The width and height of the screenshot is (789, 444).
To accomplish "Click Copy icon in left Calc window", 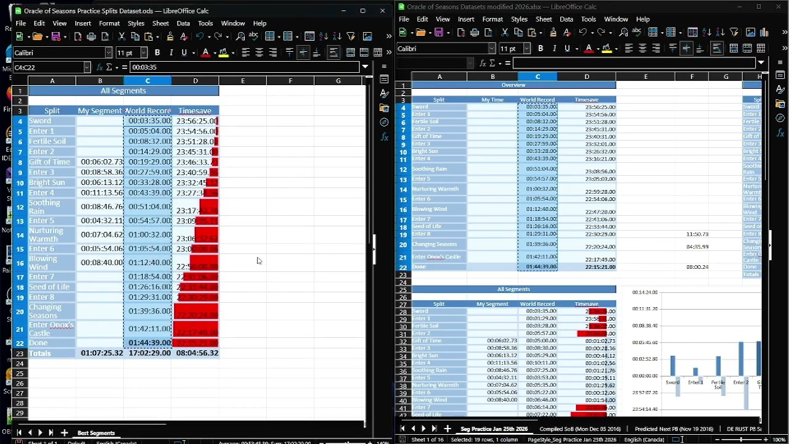I will 135,37.
